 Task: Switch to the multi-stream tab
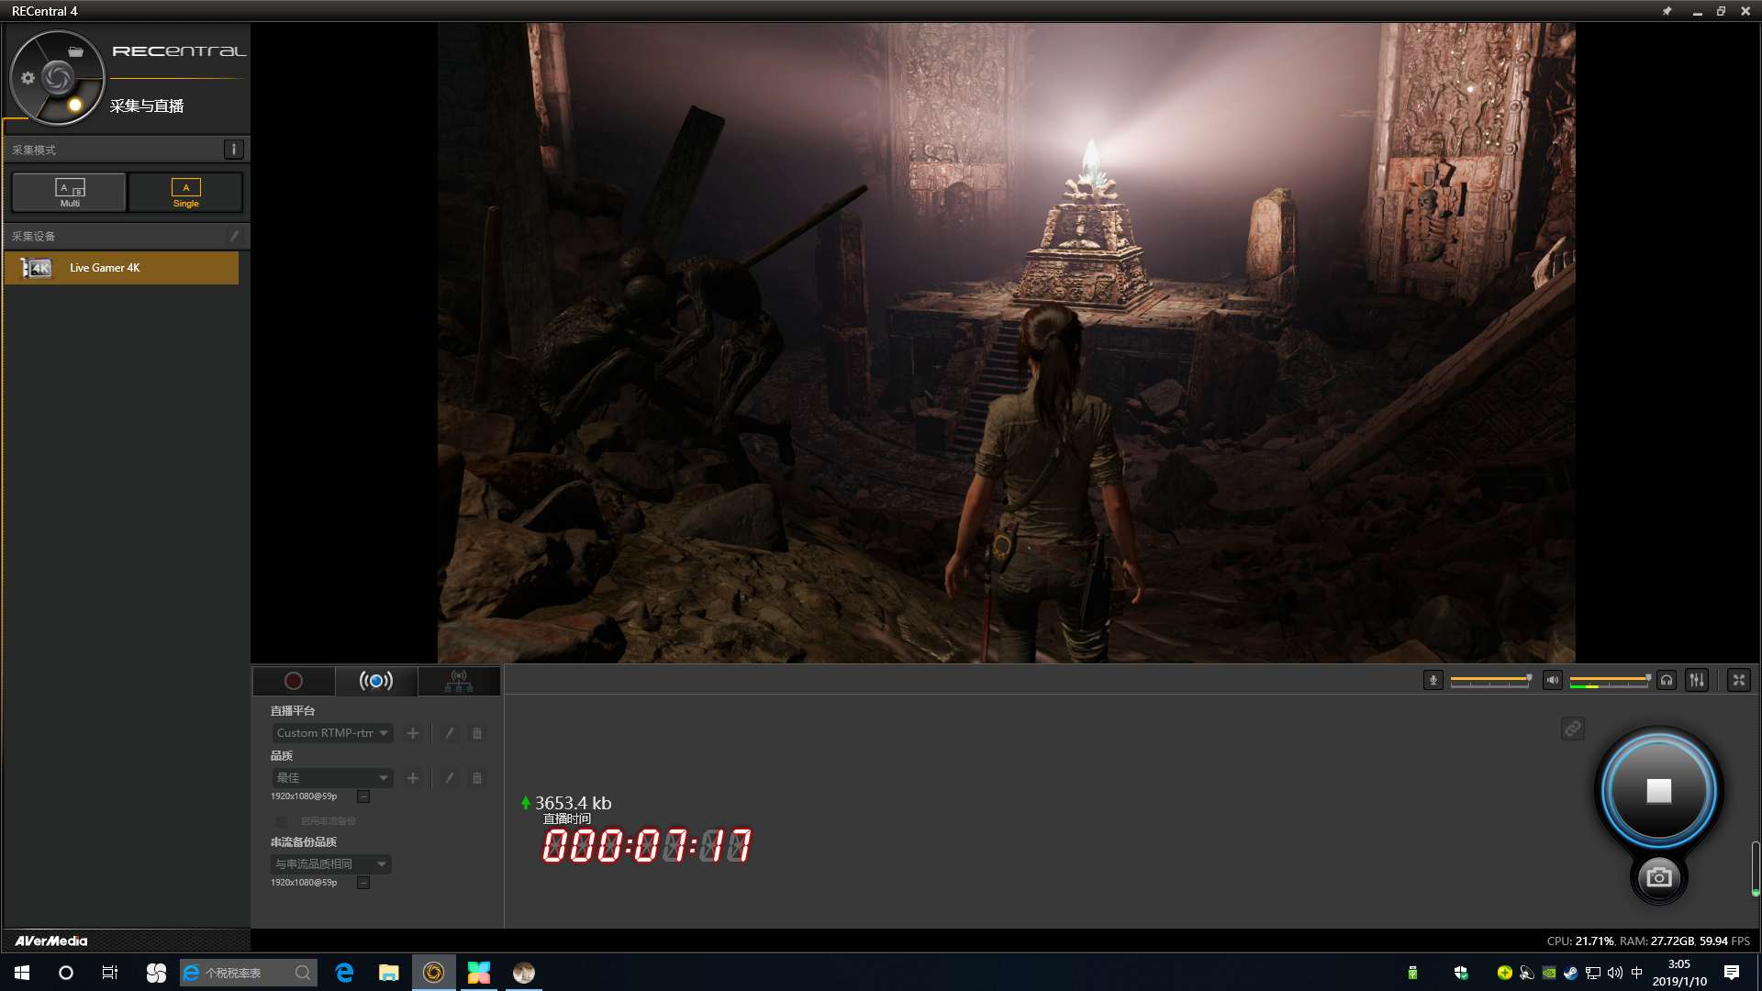pyautogui.click(x=459, y=681)
